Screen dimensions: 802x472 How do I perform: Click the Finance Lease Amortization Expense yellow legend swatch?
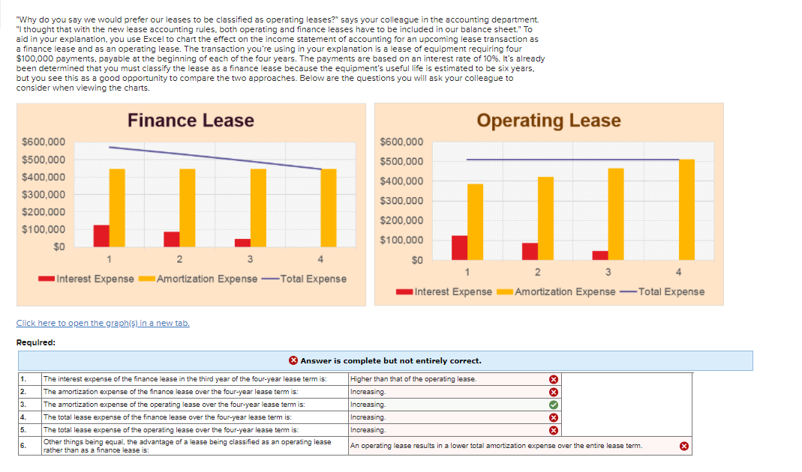tap(147, 279)
